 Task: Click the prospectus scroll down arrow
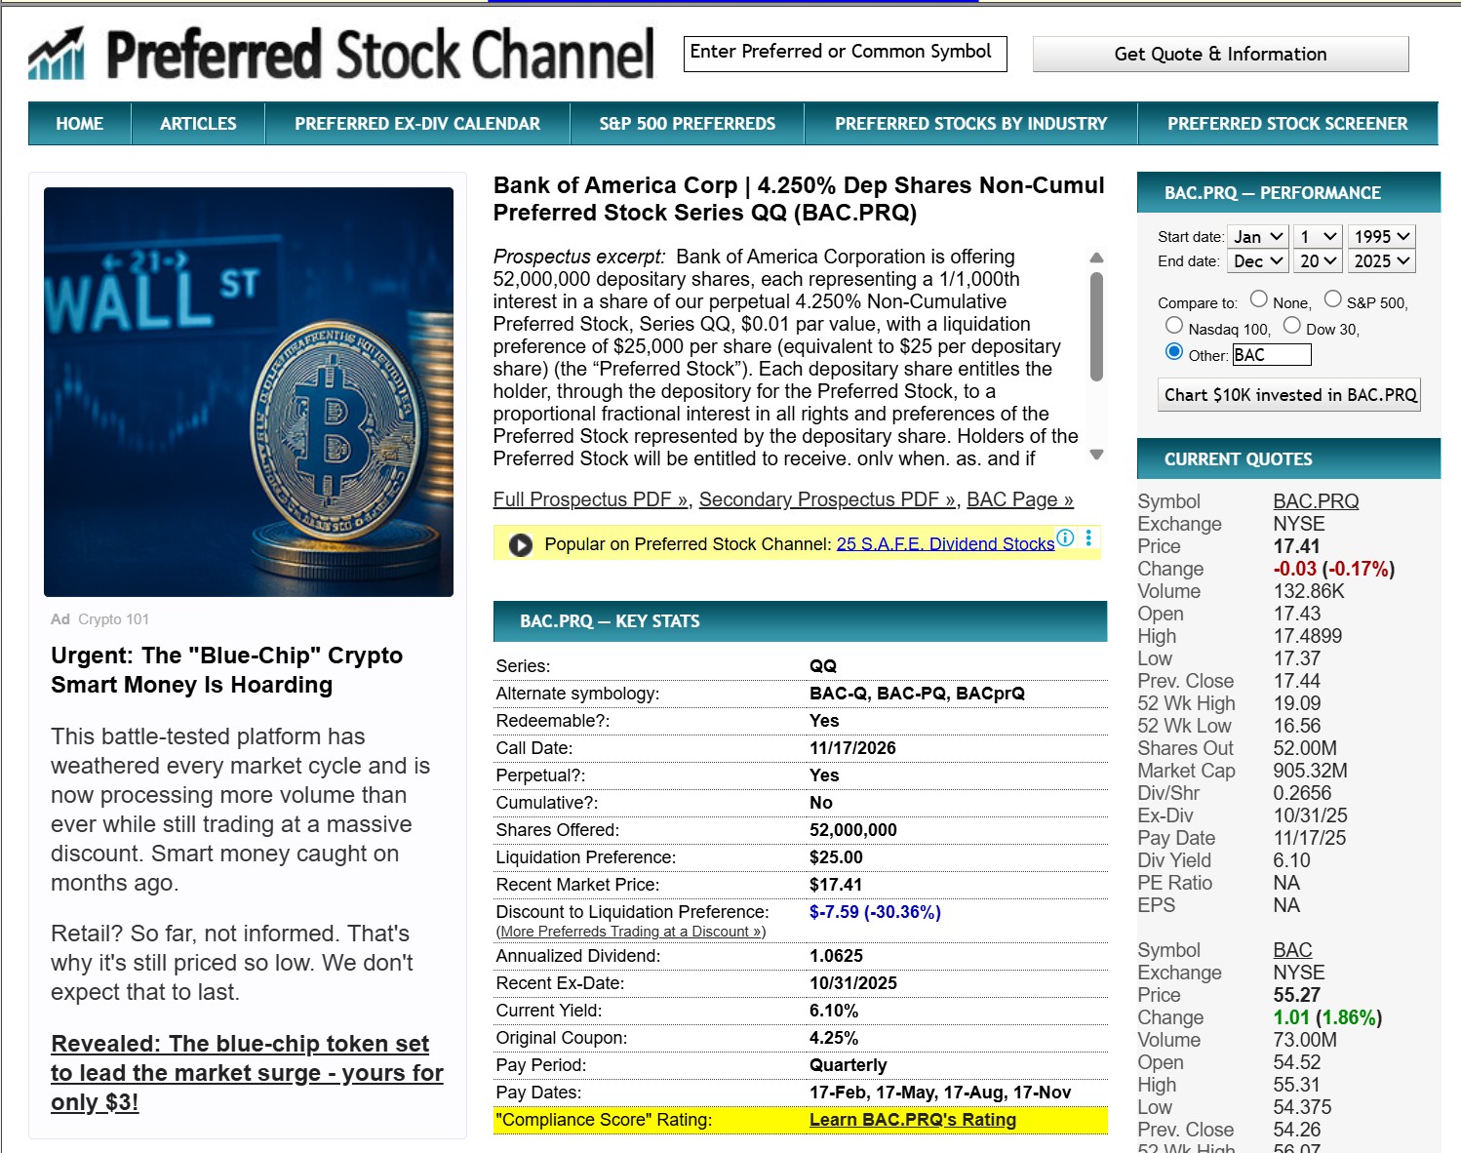click(1096, 455)
